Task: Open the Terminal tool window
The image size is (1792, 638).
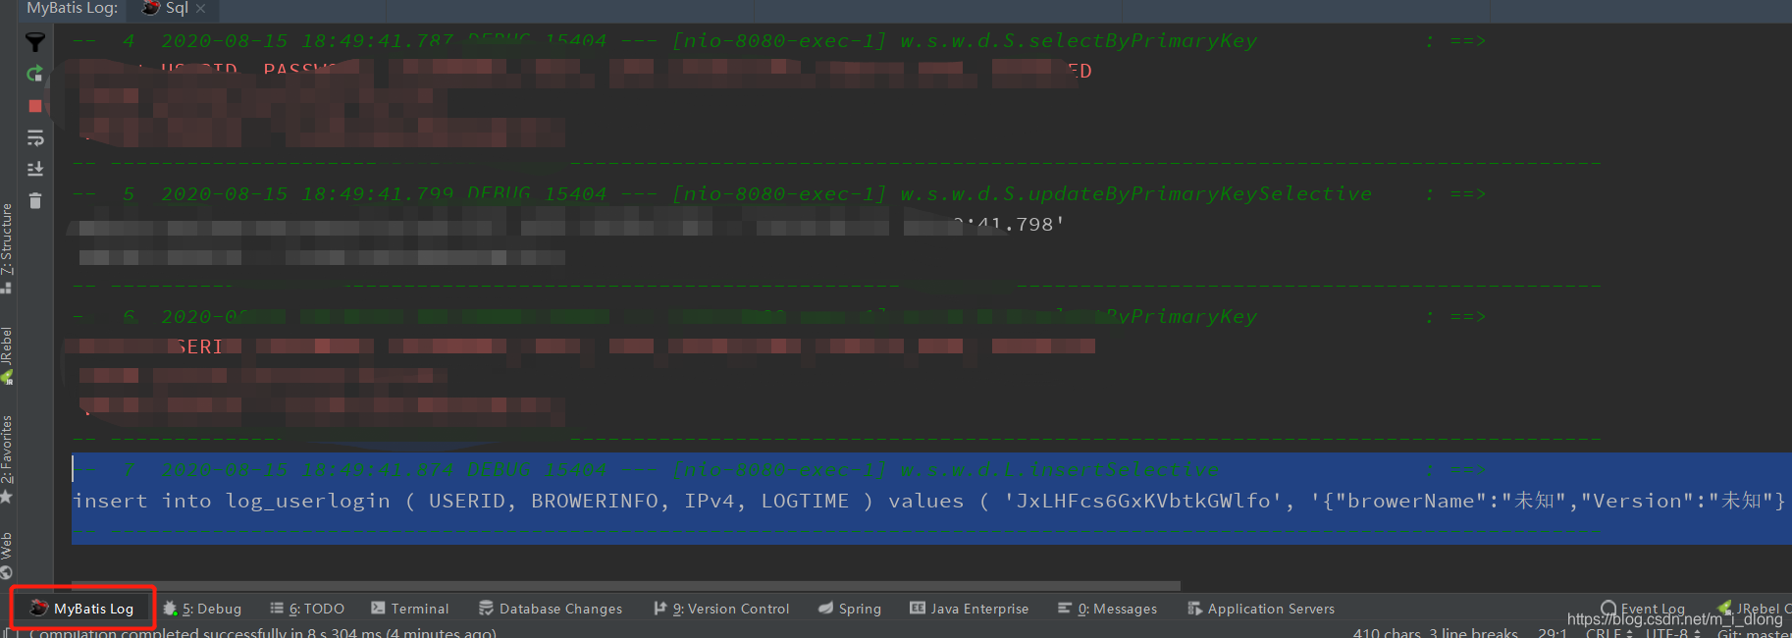Action: (x=410, y=609)
